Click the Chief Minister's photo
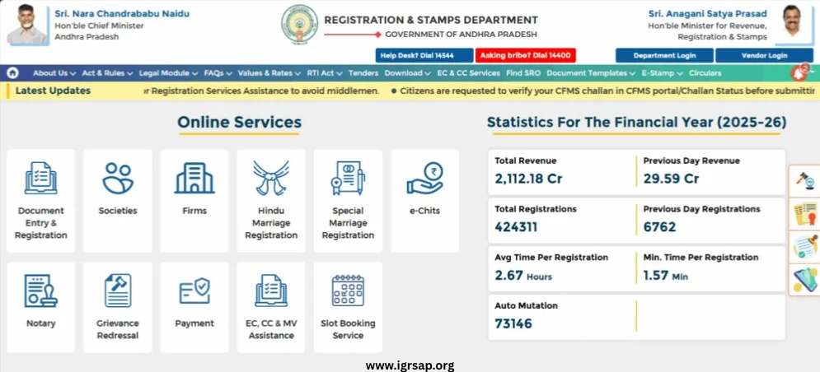This screenshot has height=372, width=820. coord(26,25)
